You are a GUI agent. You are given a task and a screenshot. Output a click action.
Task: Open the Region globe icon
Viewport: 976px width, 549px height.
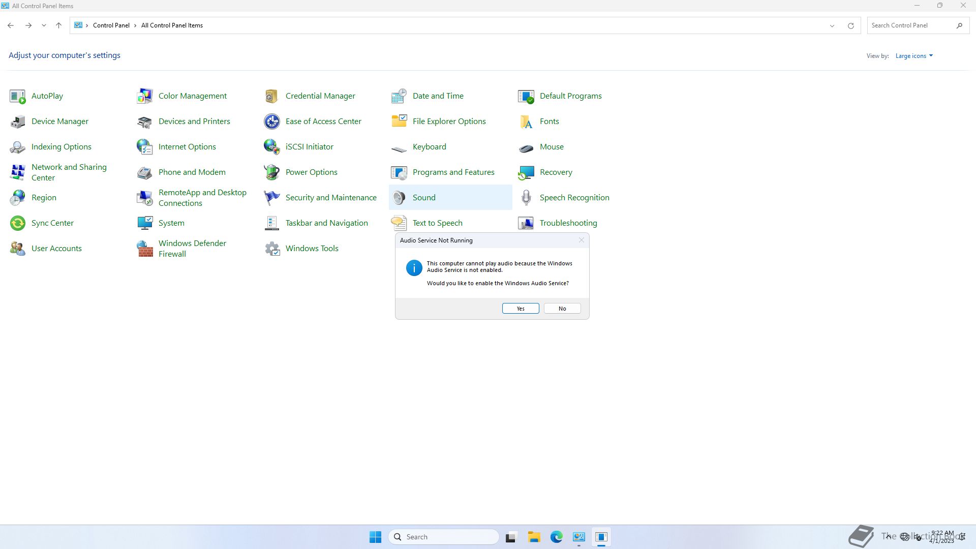pos(18,198)
